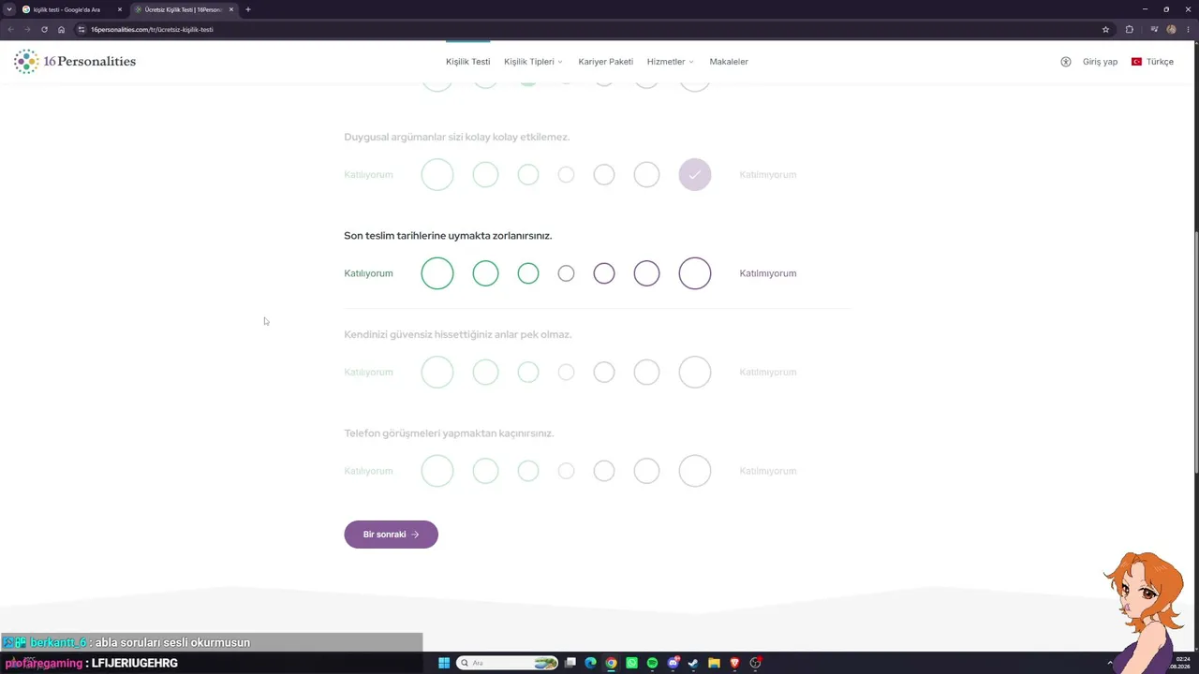Image resolution: width=1199 pixels, height=674 pixels.
Task: Click the 'Bir sonraki' button
Action: (x=391, y=535)
